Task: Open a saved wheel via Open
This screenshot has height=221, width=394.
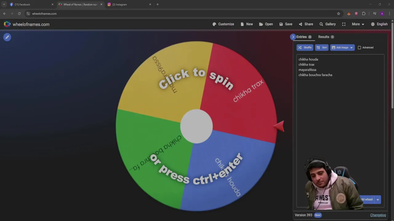Action: [x=266, y=24]
